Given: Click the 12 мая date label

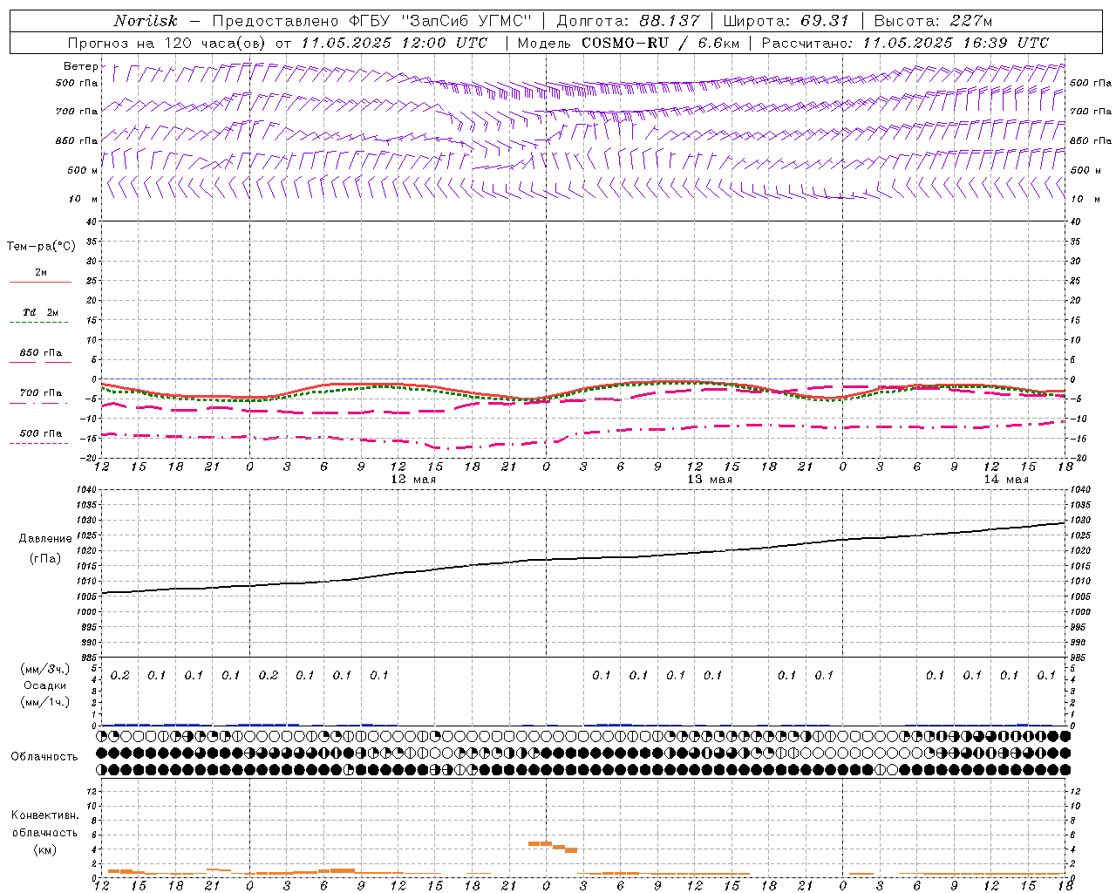Looking at the screenshot, I should point(412,480).
